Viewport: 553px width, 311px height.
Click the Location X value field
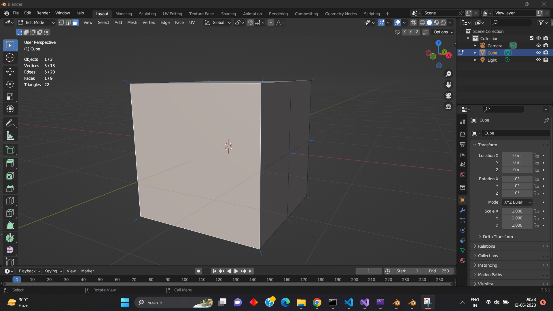[x=517, y=155]
